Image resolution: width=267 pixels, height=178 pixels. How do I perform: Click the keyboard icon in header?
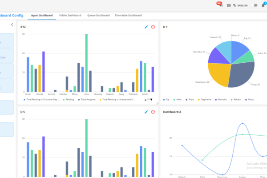(x=229, y=5)
